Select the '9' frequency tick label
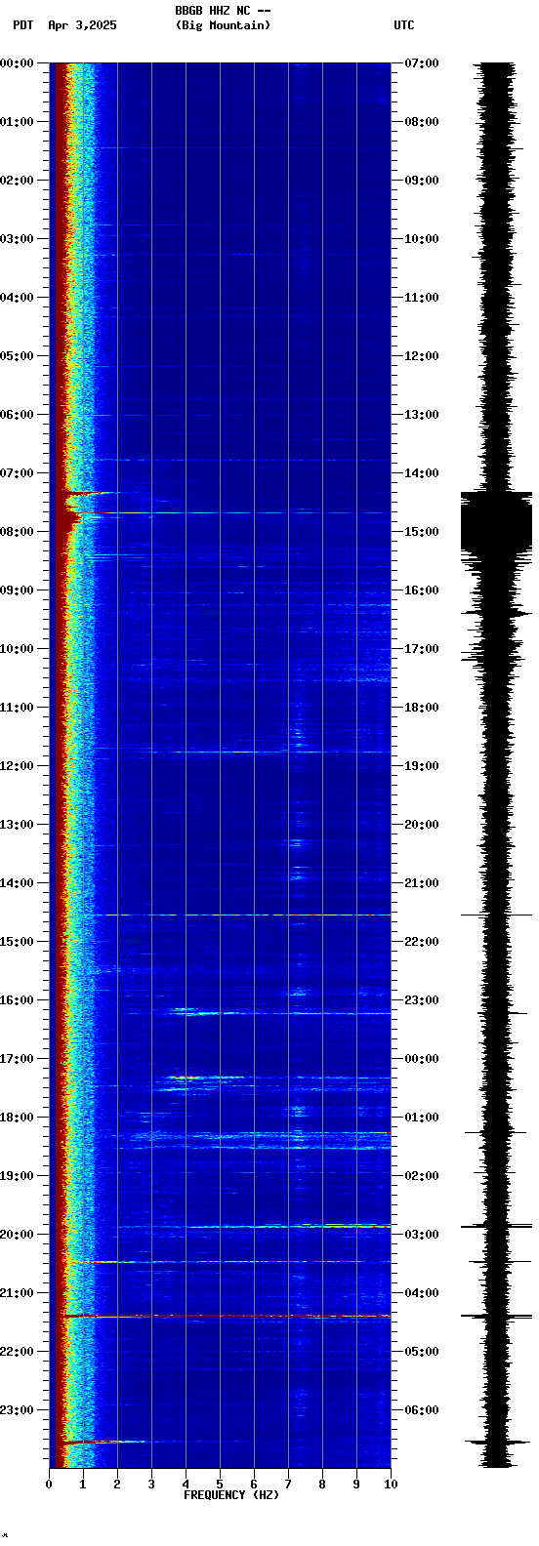539x1546 pixels. (356, 1485)
